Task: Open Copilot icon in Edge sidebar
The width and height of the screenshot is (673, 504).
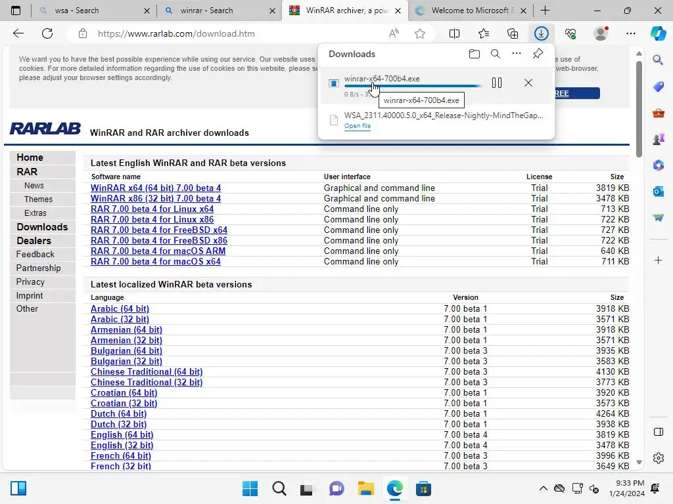Action: click(658, 33)
